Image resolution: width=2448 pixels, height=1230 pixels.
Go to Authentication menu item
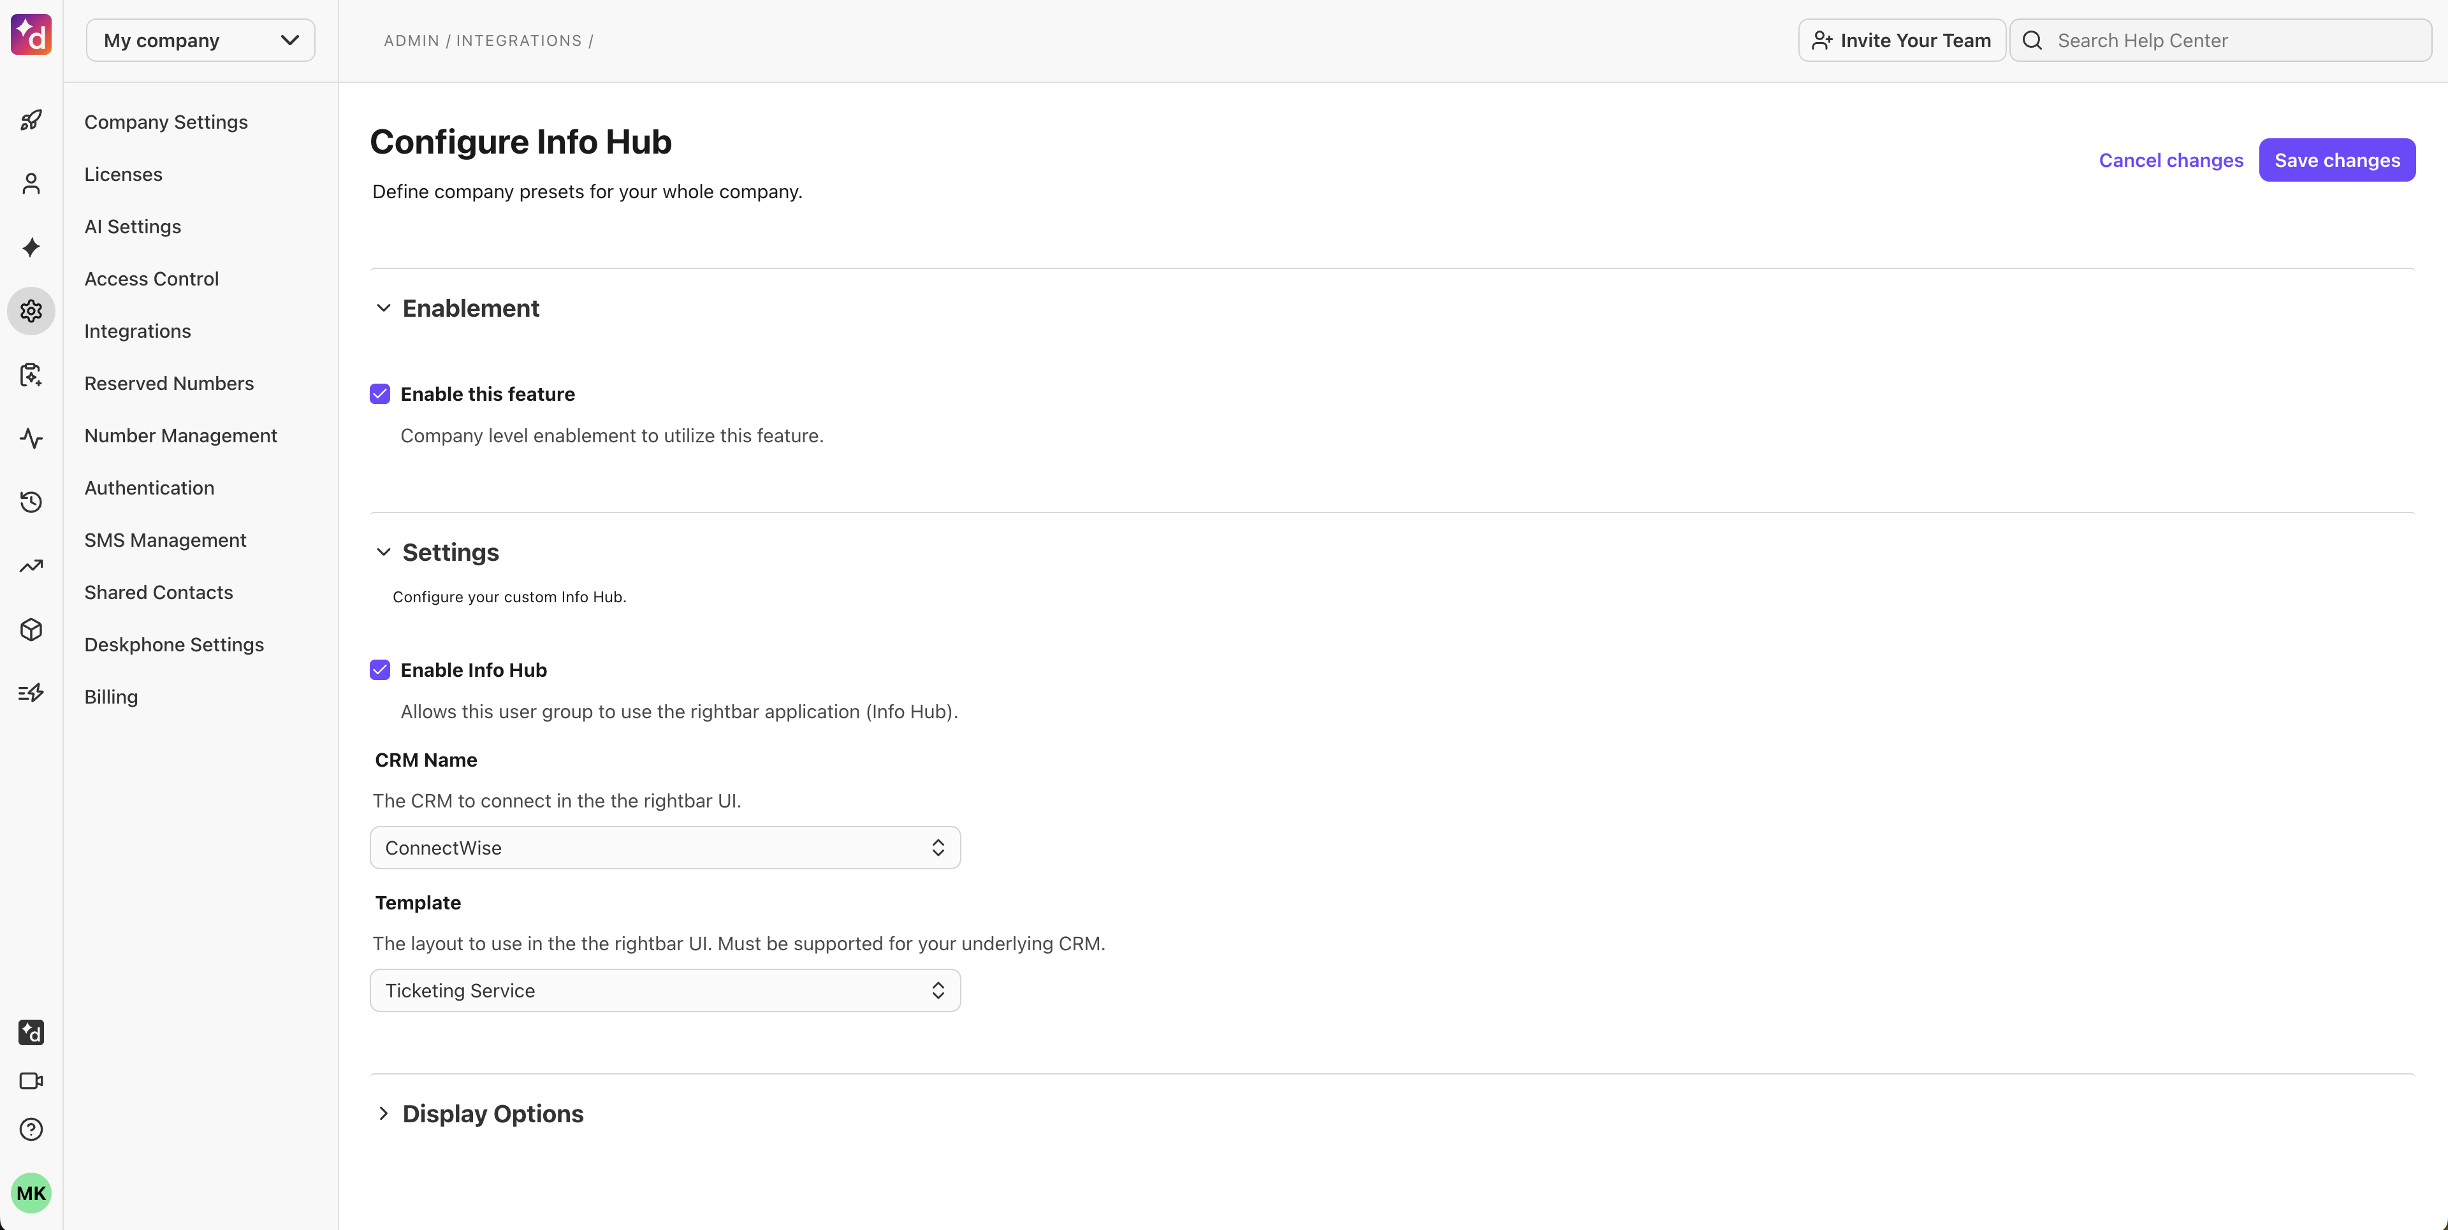[x=149, y=488]
